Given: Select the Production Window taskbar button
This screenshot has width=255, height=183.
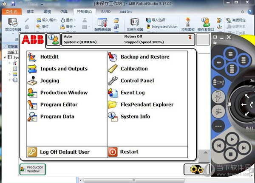Looking at the screenshot, I should click(x=33, y=169).
